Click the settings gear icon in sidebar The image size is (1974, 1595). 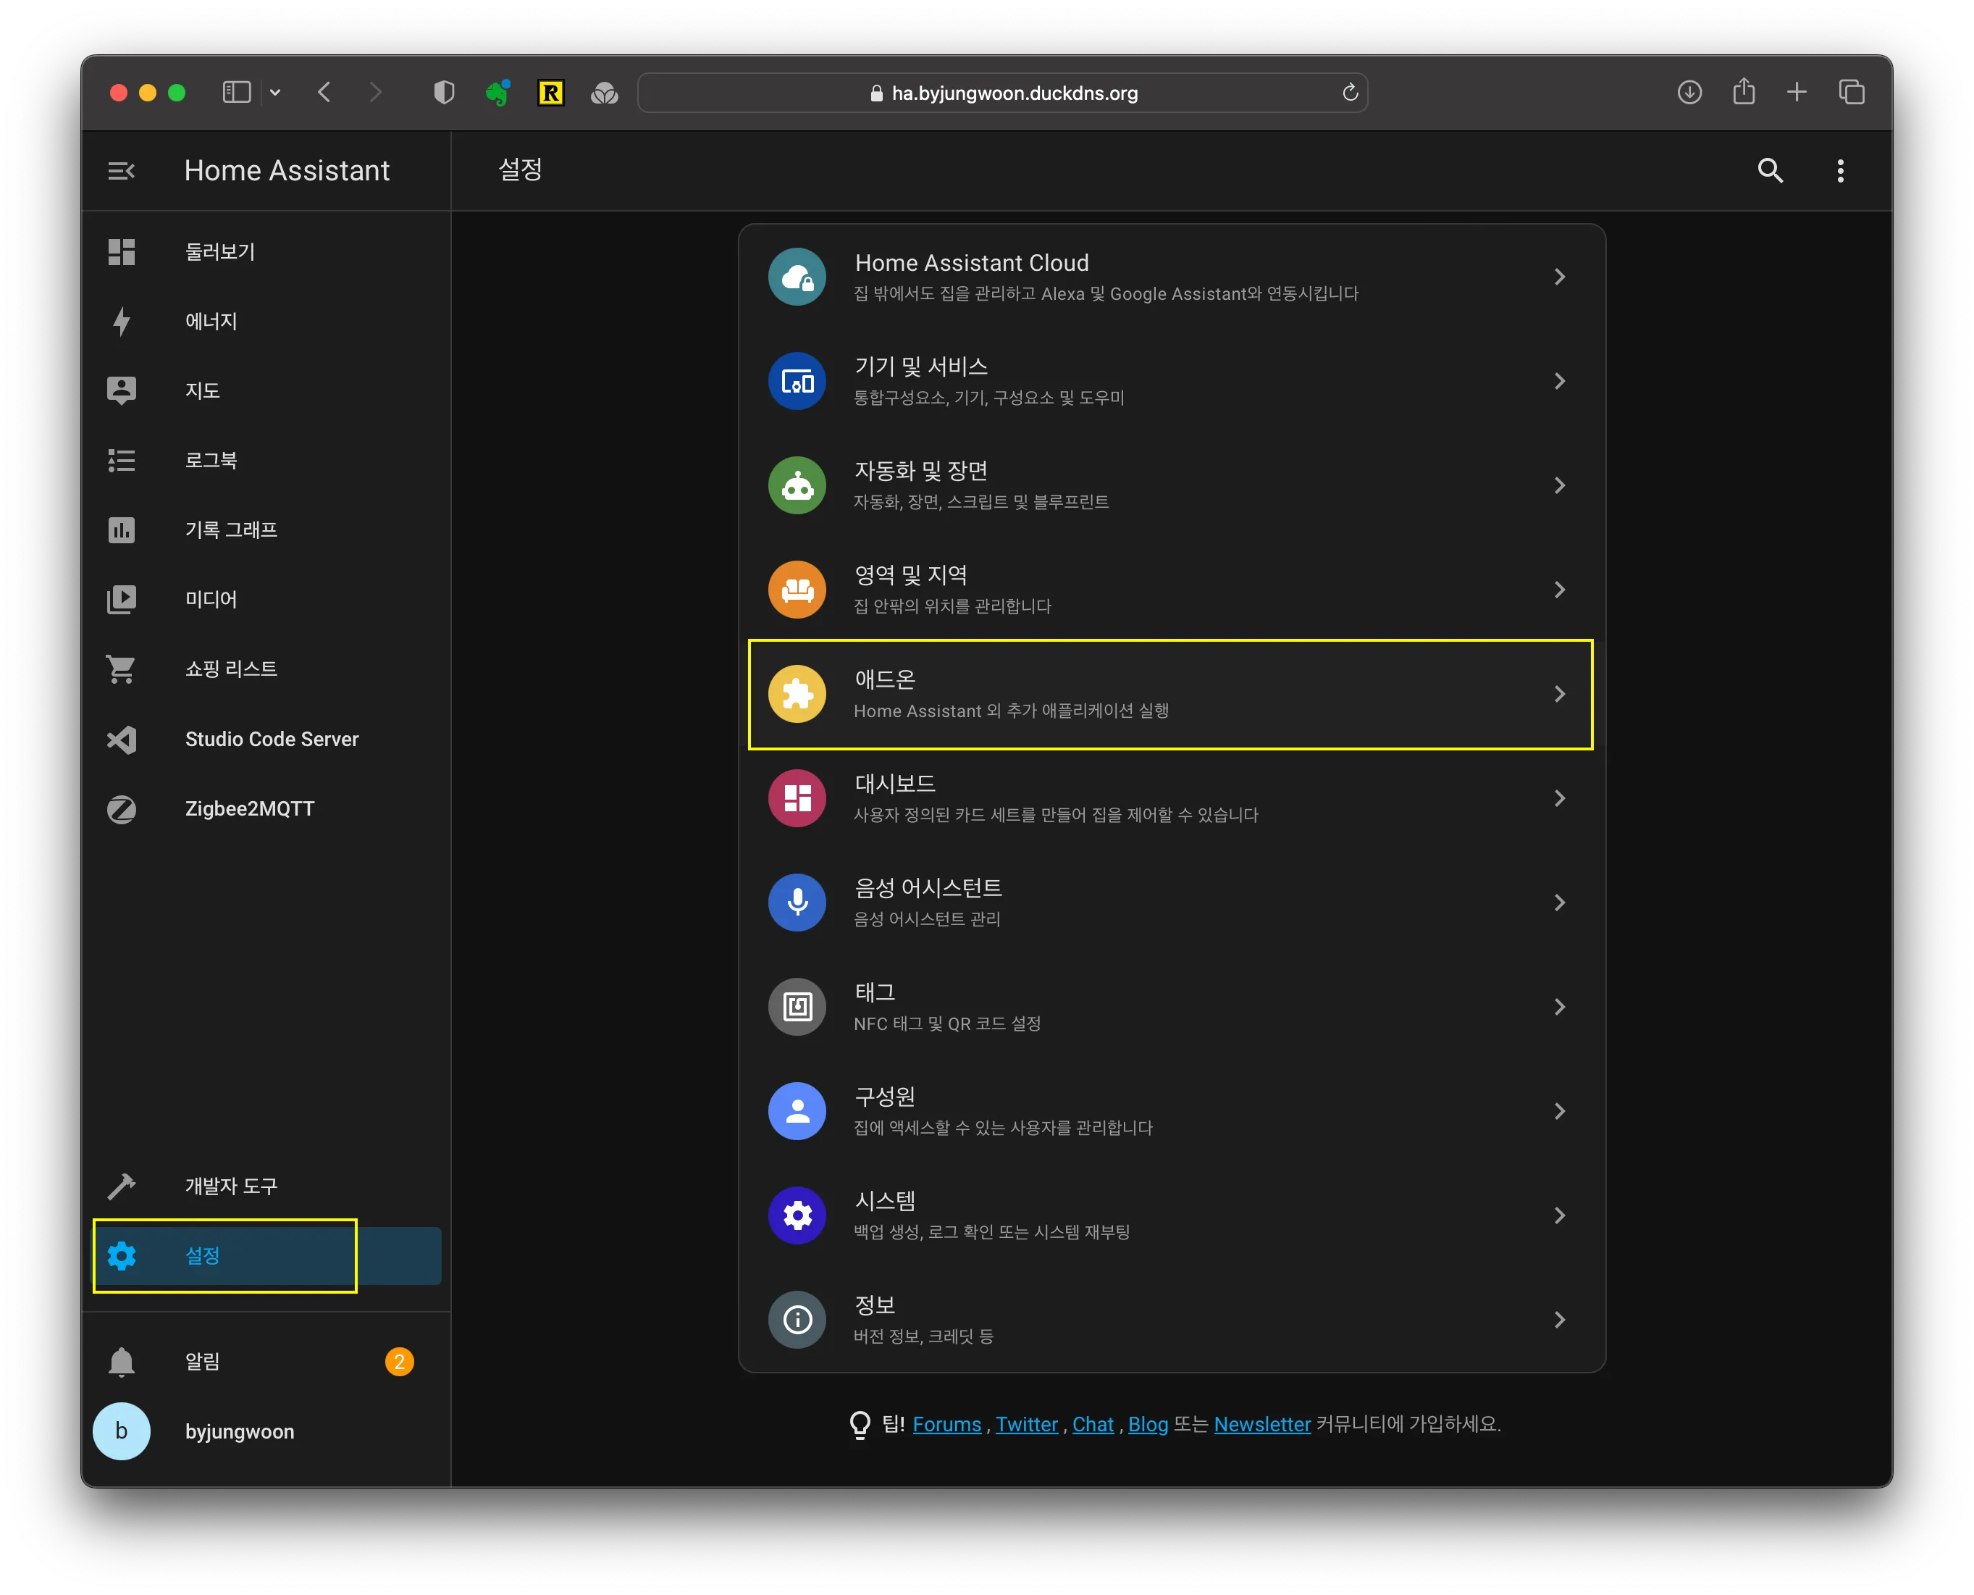[121, 1256]
